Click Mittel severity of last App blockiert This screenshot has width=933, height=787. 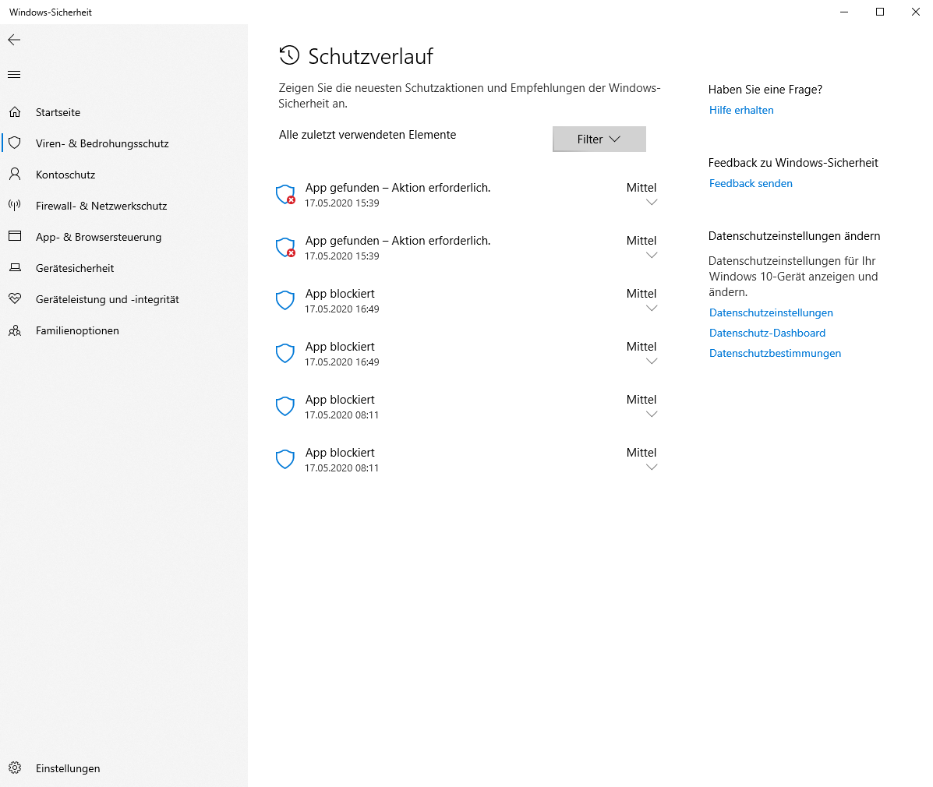641,452
